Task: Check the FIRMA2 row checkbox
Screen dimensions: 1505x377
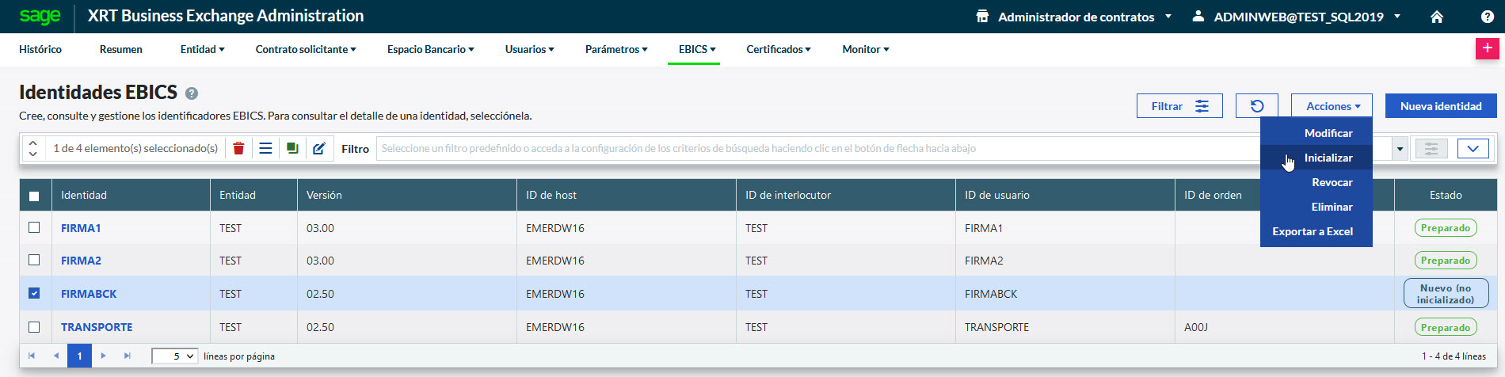Action: [x=34, y=260]
